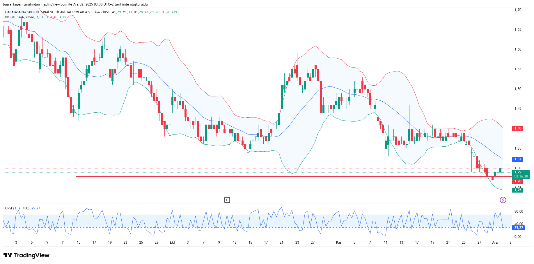The image size is (534, 264).
Task: Click the earnings 'E' marker icon
Action: (227, 200)
